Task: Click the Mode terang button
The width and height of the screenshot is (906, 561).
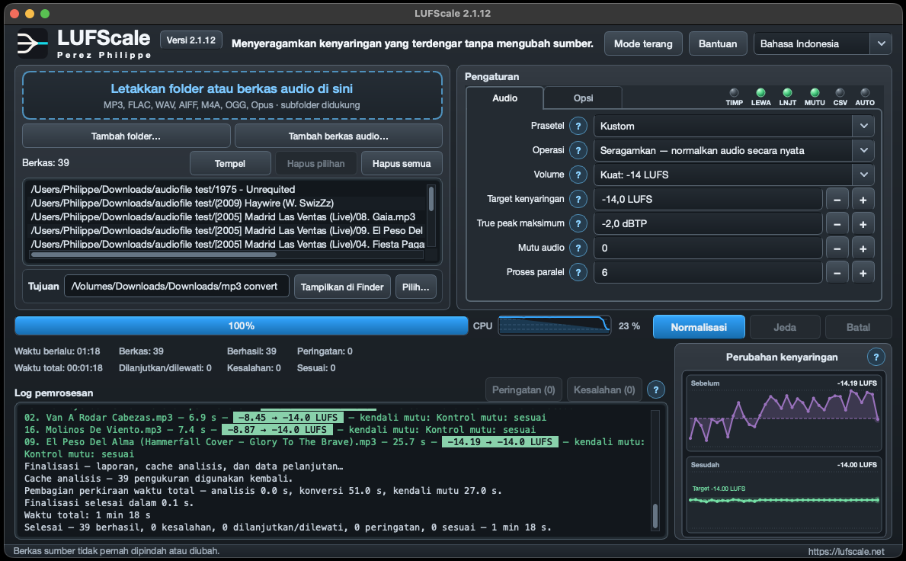Action: click(643, 44)
